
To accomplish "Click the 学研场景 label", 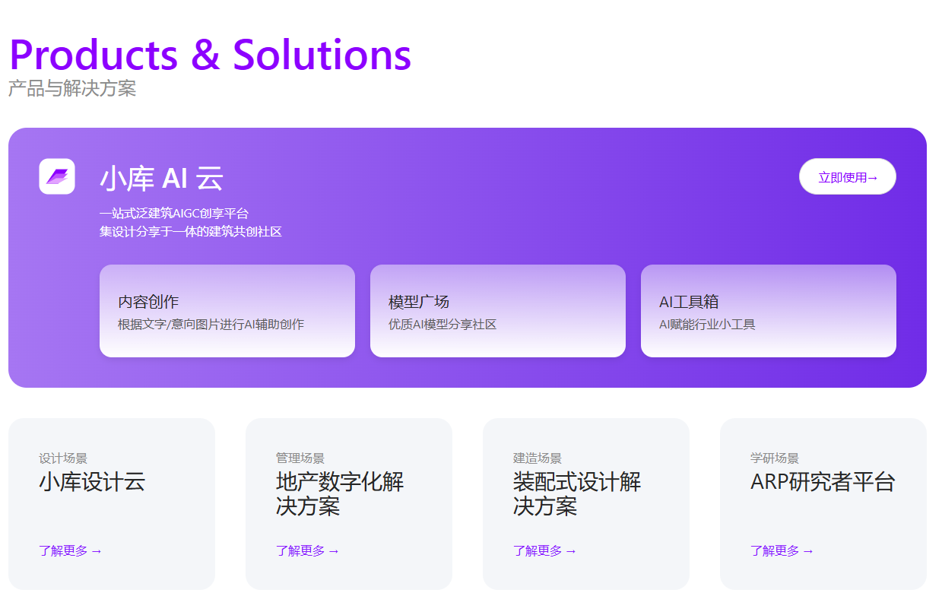I will [775, 458].
